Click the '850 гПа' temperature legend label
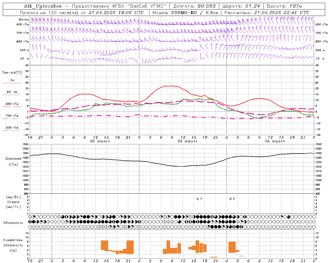Screen dimensions: 329x263 (x=12, y=104)
